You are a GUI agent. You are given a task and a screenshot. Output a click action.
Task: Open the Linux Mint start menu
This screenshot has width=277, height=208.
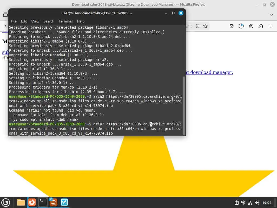pyautogui.click(x=6, y=202)
